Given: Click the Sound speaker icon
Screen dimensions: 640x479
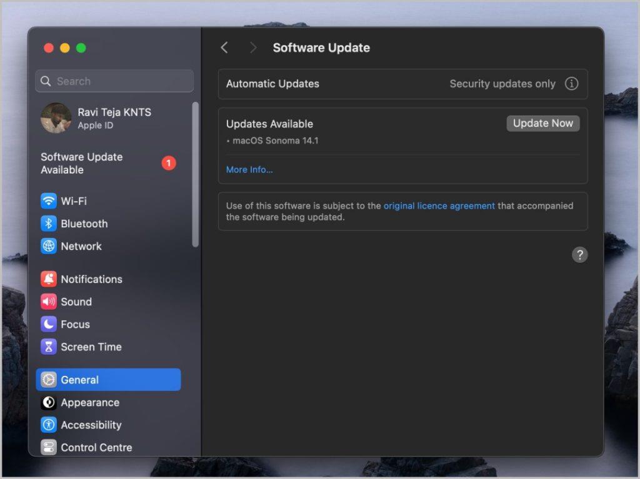Looking at the screenshot, I should [x=49, y=302].
